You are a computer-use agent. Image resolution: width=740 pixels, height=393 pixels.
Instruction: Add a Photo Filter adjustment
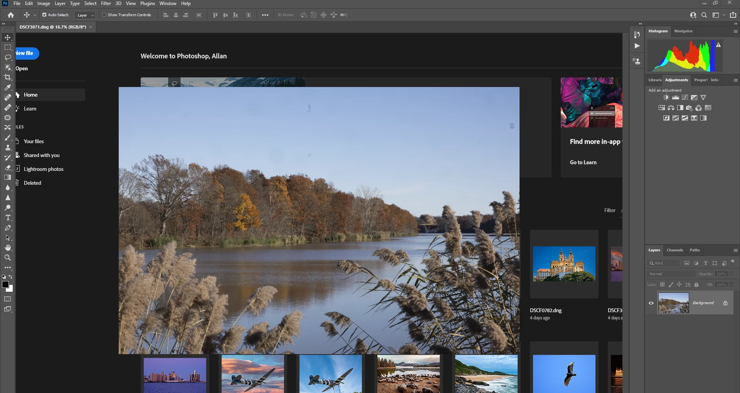tap(690, 108)
